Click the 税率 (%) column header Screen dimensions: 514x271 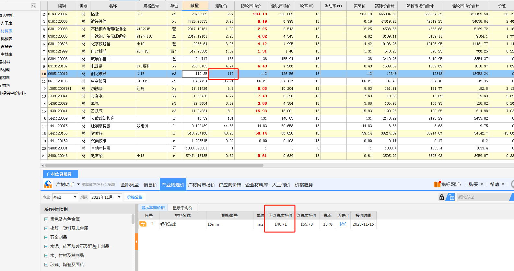click(307, 6)
